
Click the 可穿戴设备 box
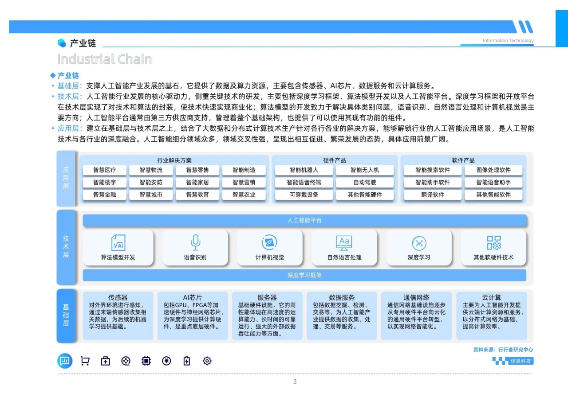(304, 195)
